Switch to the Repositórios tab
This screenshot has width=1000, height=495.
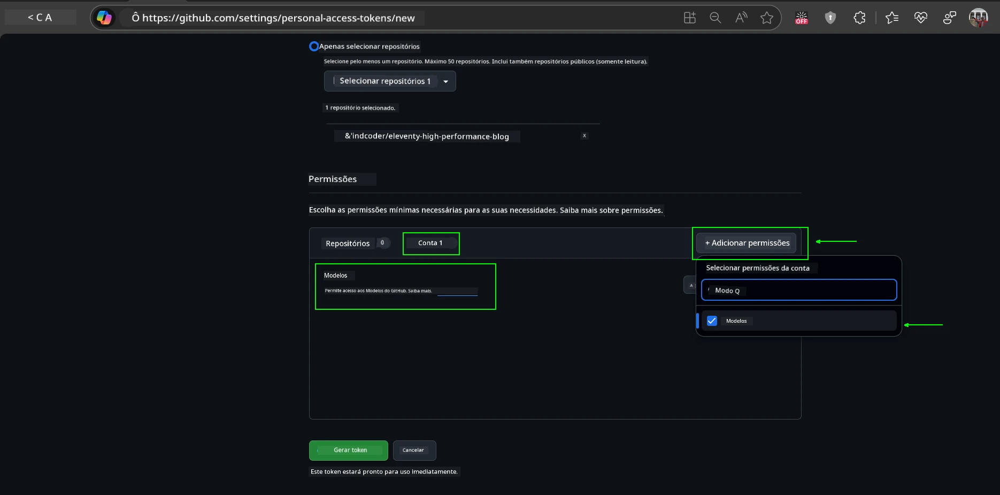(x=348, y=243)
